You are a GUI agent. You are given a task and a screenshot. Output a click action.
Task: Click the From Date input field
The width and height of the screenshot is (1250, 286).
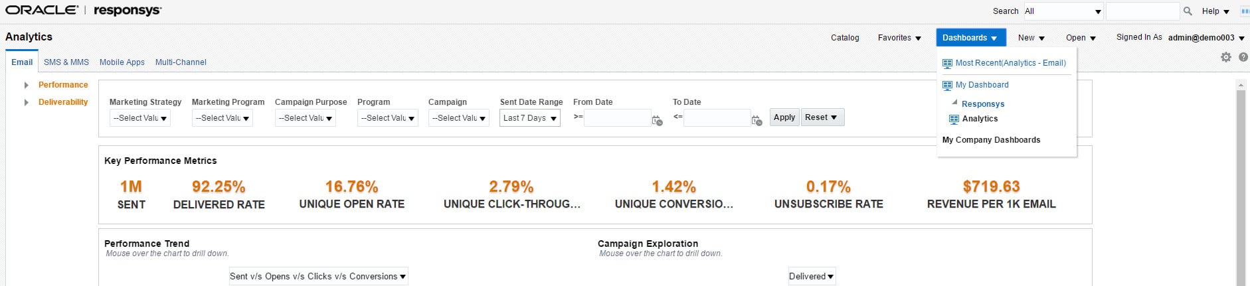click(x=617, y=118)
